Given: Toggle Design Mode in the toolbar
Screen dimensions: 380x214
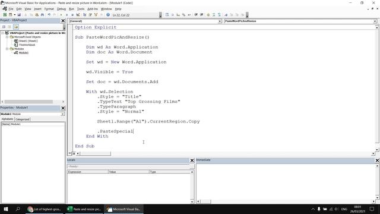Looking at the screenshot, I should coord(78,15).
